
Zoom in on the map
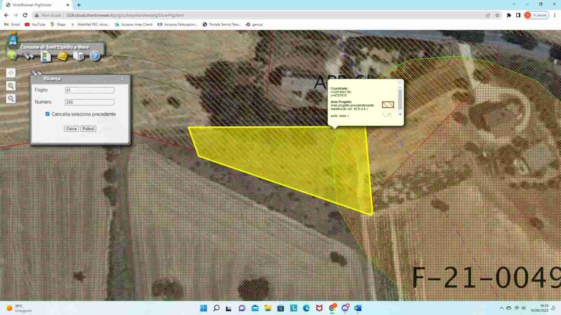[11, 86]
